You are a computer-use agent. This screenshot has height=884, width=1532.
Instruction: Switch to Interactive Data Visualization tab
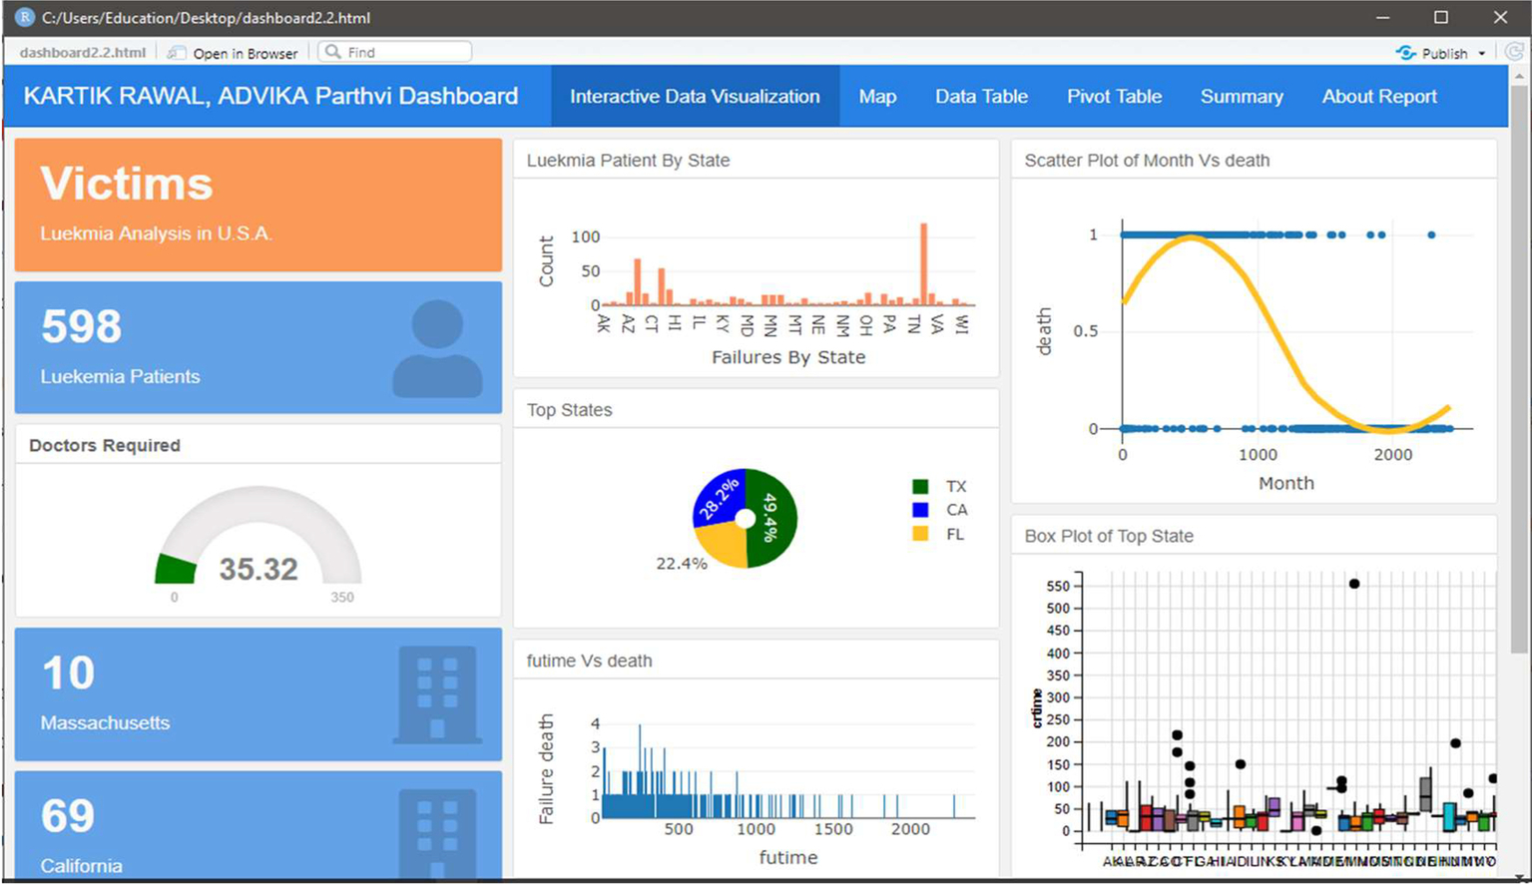[x=695, y=97]
